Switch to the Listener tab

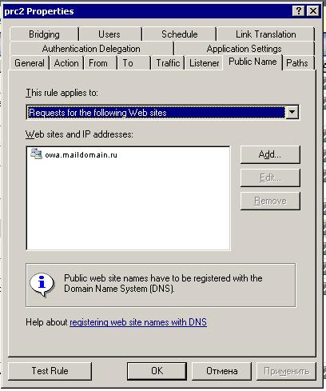pos(204,63)
